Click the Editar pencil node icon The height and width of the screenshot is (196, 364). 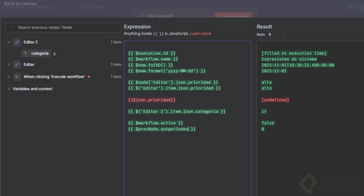(x=17, y=65)
